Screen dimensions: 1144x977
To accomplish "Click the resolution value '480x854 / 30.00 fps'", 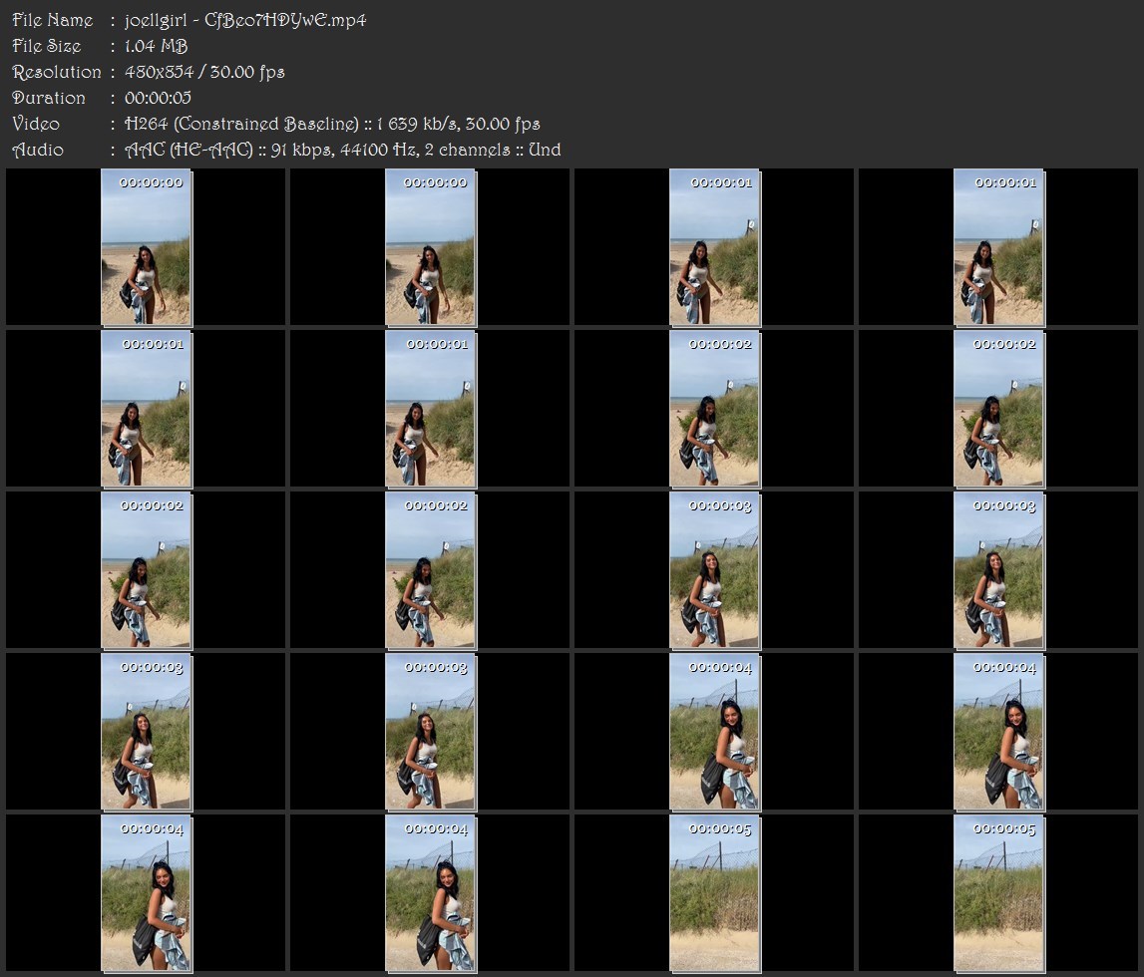I will [x=204, y=72].
